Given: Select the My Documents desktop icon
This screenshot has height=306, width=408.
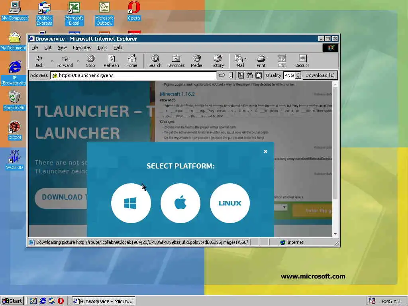Looking at the screenshot, I should (14, 41).
